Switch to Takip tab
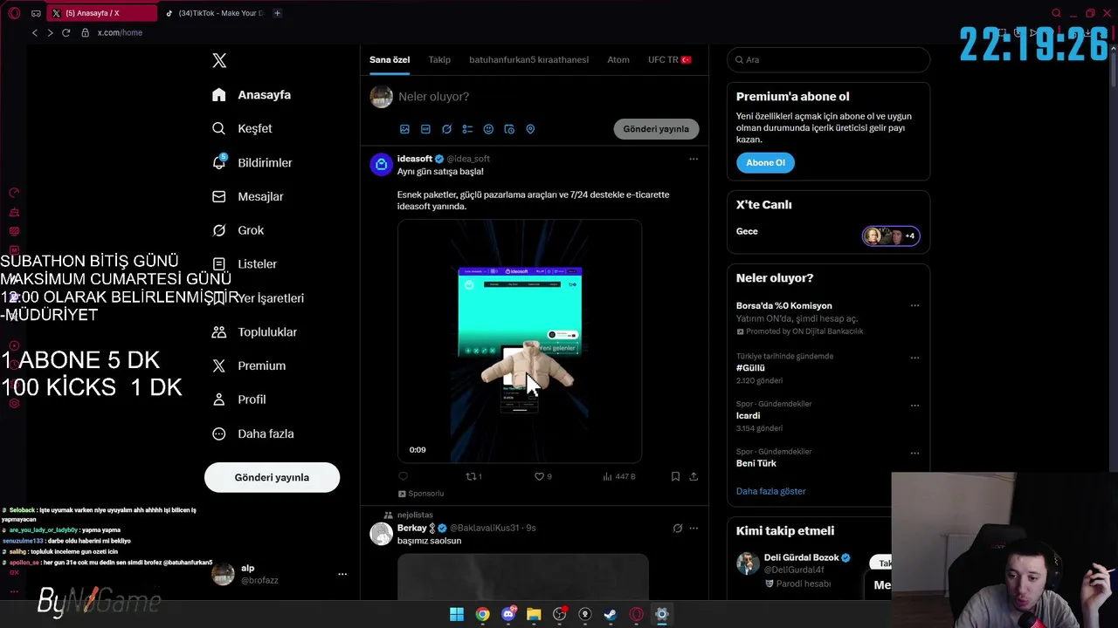 pos(439,59)
